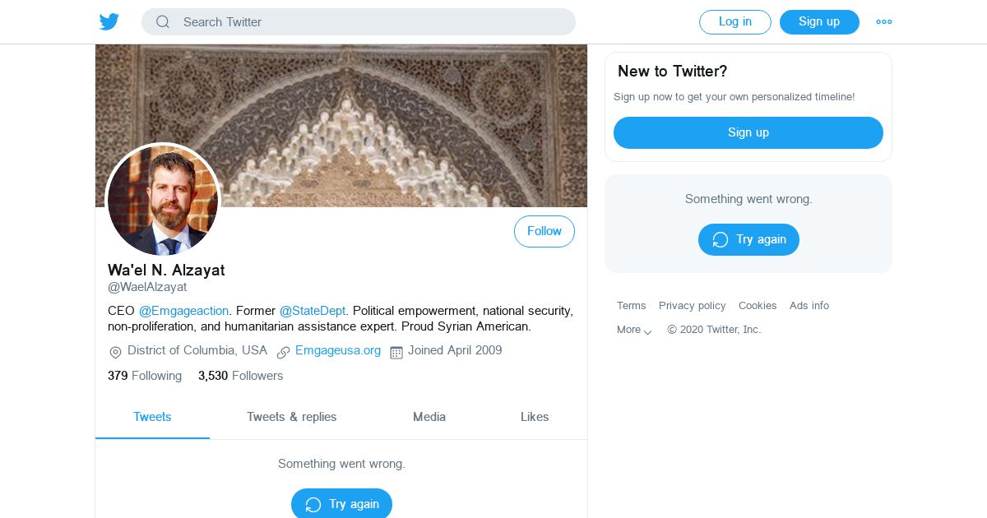View the 3,530 Followers list
Screen dimensions: 987x518
240,376
